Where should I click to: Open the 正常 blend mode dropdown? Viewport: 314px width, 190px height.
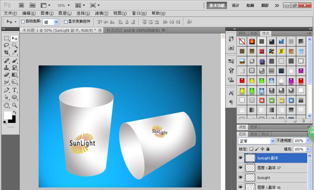click(x=256, y=141)
